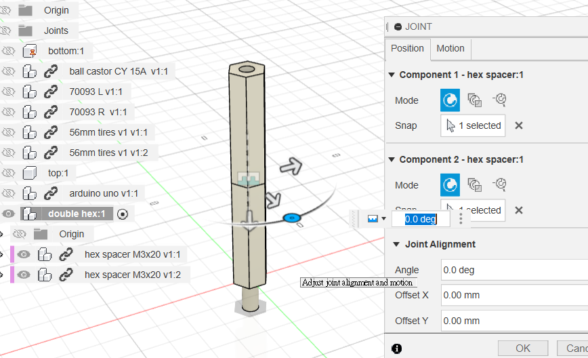Screen dimensions: 588x358
Task: Expand the Origin folder under double hex
Action: [x=1, y=234]
